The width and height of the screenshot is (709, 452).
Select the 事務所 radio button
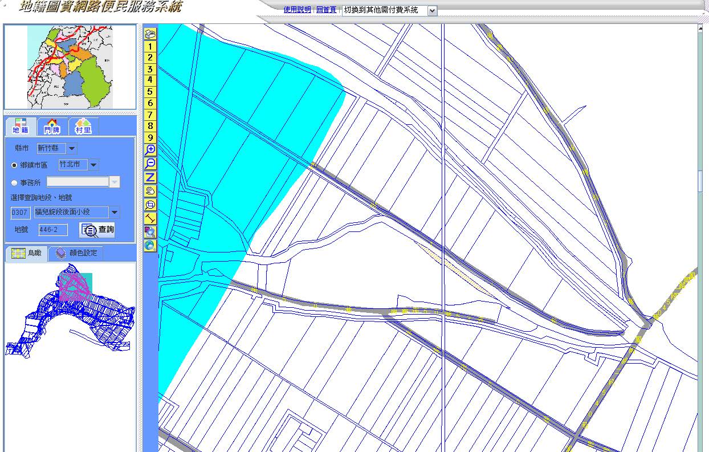(x=15, y=183)
